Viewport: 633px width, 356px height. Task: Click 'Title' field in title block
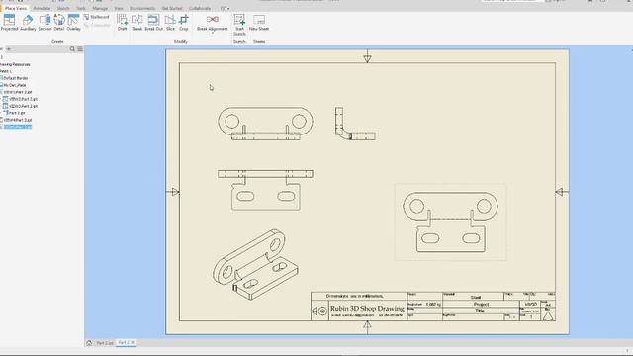[x=480, y=311]
